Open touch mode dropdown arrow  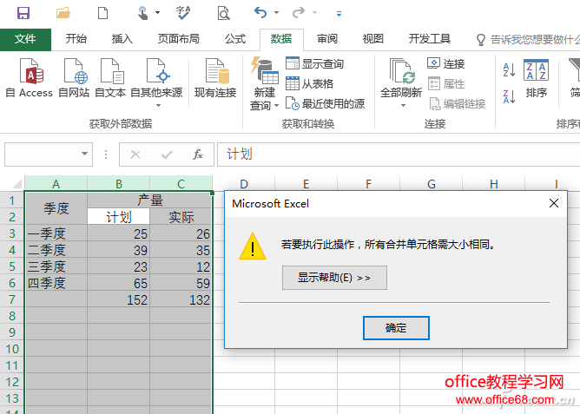(x=157, y=13)
